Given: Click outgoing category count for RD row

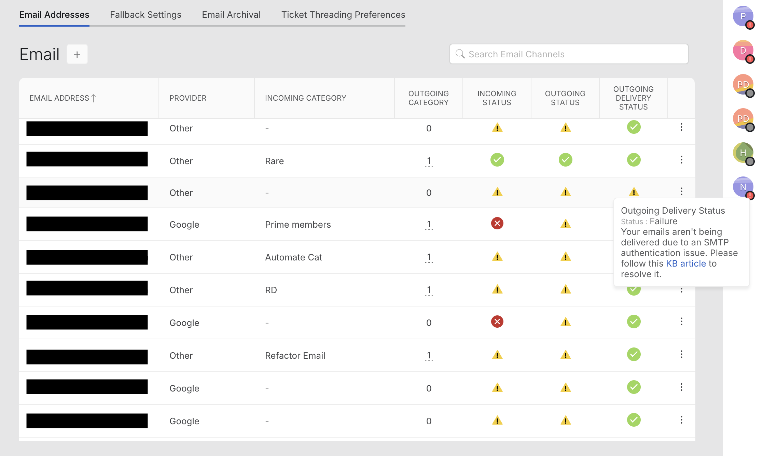Looking at the screenshot, I should coord(429,290).
